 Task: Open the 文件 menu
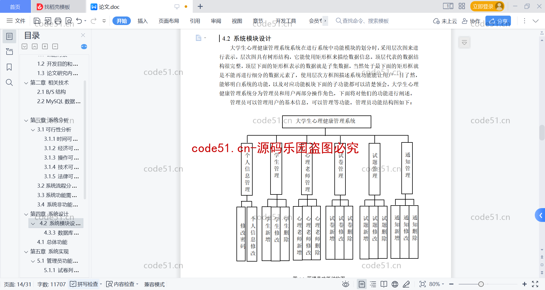coord(16,21)
